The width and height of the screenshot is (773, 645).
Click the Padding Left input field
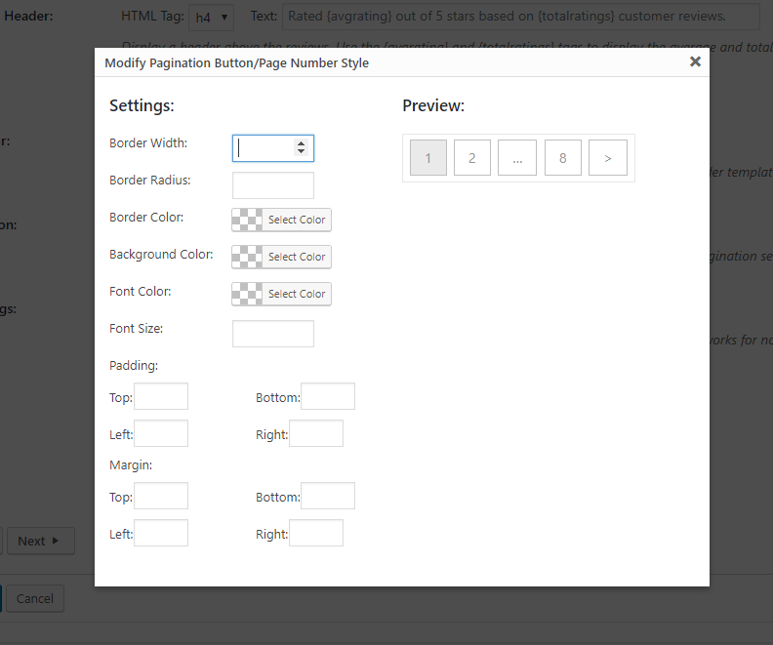pos(161,433)
